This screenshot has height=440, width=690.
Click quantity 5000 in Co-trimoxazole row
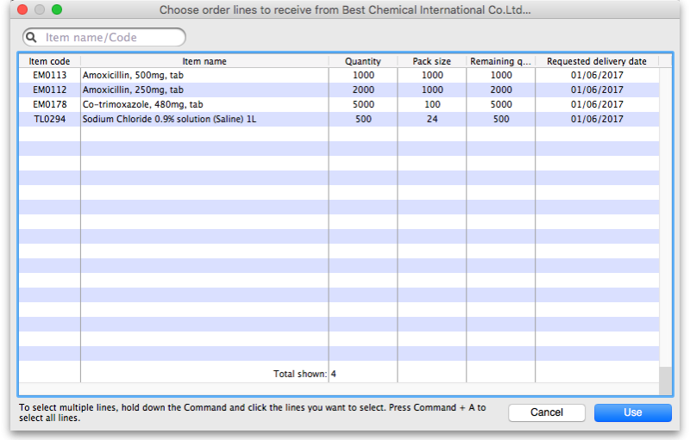pos(363,104)
